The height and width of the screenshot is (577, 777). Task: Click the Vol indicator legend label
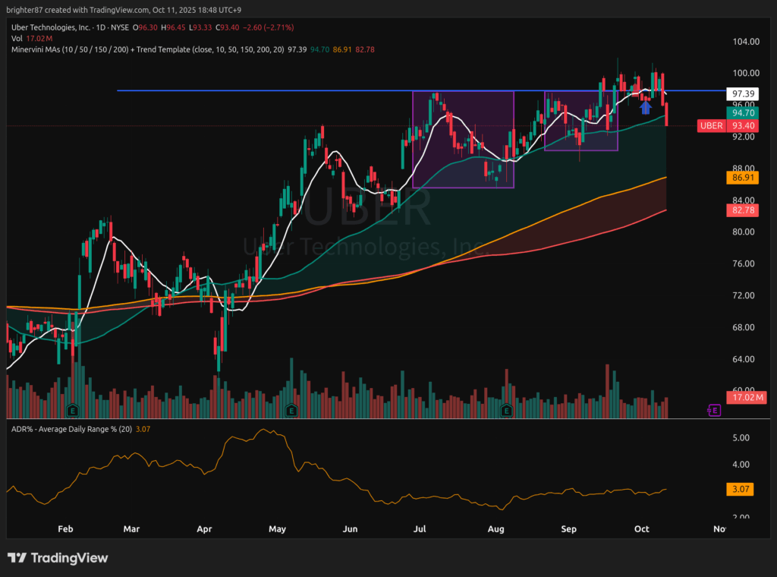pyautogui.click(x=17, y=38)
